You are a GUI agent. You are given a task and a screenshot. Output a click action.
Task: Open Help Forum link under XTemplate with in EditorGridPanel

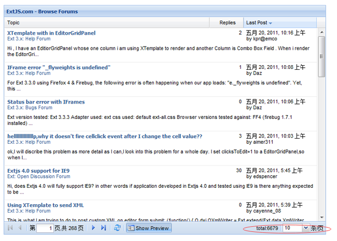[x=29, y=39]
